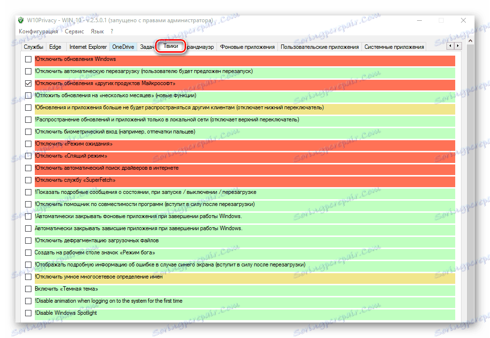Check 'Показать подробные сообщения о состоянии' checkbox
The image size is (490, 338).
28,192
